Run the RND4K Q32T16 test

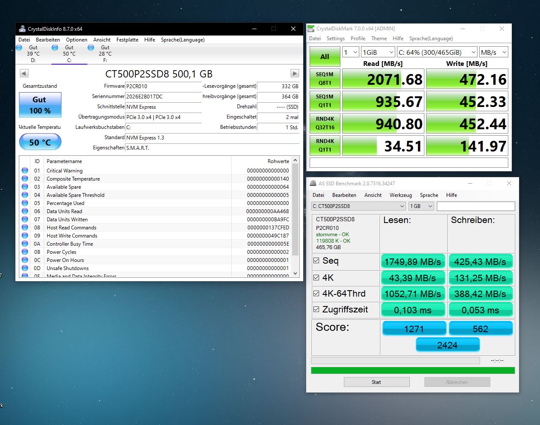tap(325, 123)
